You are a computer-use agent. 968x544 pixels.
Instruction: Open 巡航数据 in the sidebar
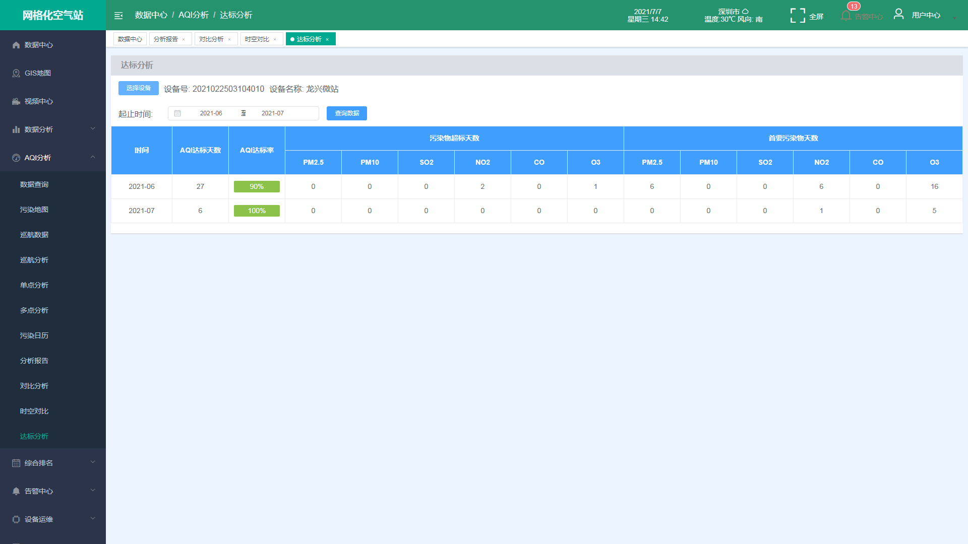(x=53, y=235)
